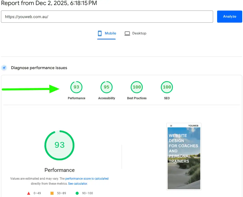The image size is (243, 197).
Task: Select the Best Practices score gauge
Action: 137,87
